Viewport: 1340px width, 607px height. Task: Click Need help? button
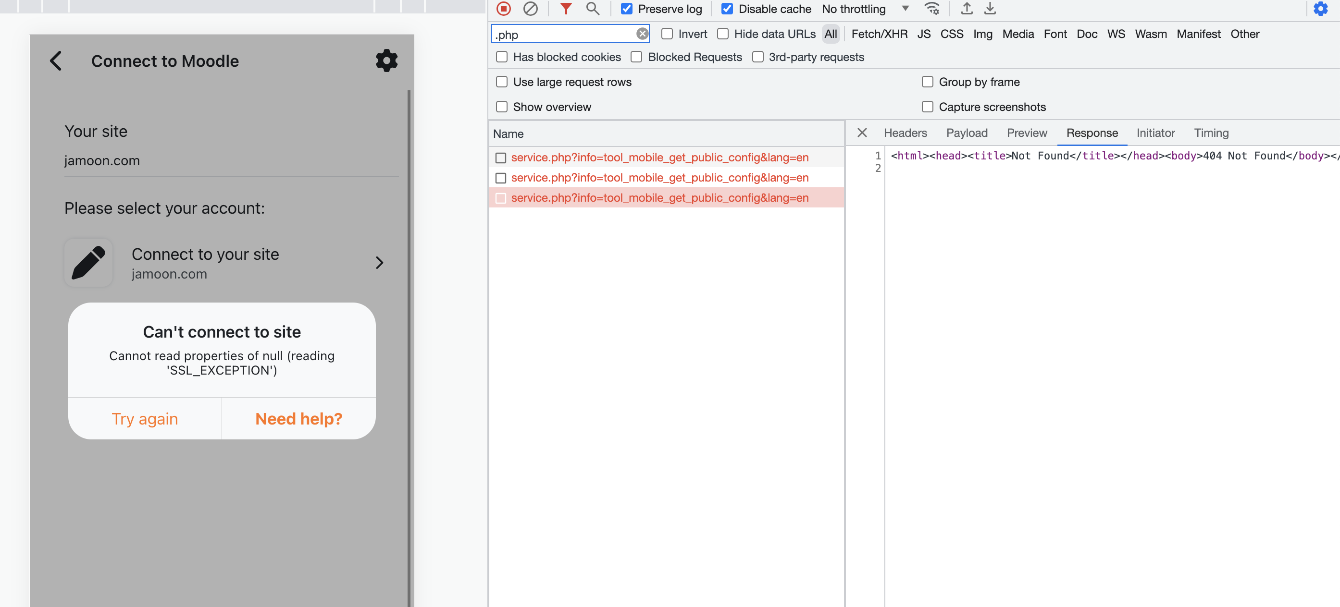pyautogui.click(x=298, y=418)
